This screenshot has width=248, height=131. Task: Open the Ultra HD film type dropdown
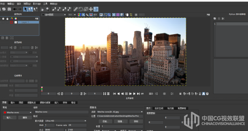tap(66, 121)
